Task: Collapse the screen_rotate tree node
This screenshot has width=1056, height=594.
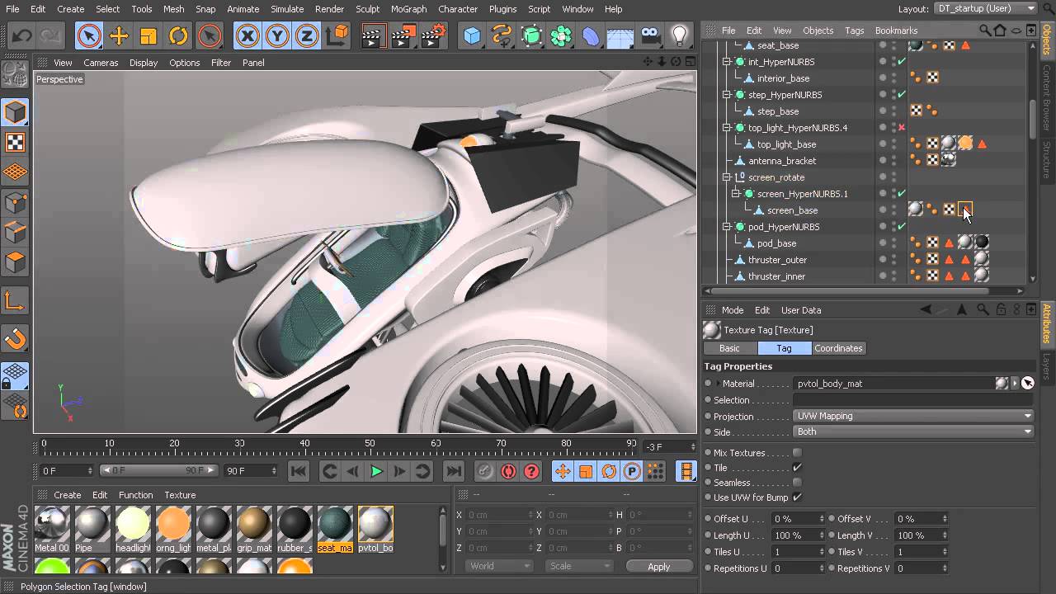Action: (x=727, y=177)
